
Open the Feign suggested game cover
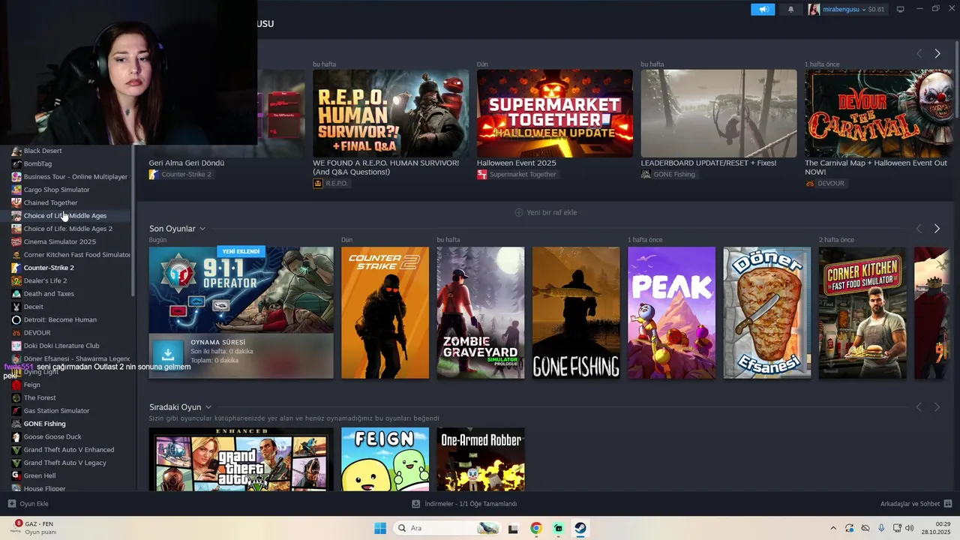pyautogui.click(x=385, y=459)
